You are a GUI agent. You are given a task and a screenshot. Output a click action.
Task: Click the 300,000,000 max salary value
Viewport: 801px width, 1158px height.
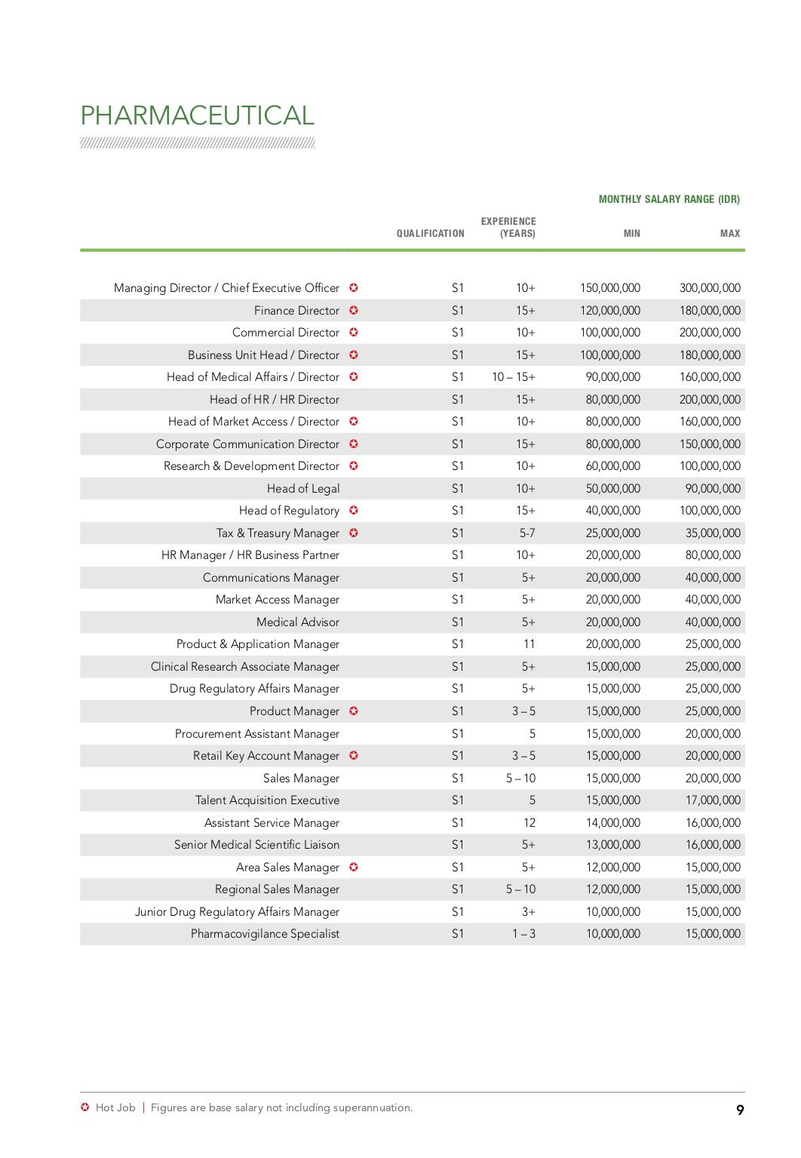click(710, 287)
